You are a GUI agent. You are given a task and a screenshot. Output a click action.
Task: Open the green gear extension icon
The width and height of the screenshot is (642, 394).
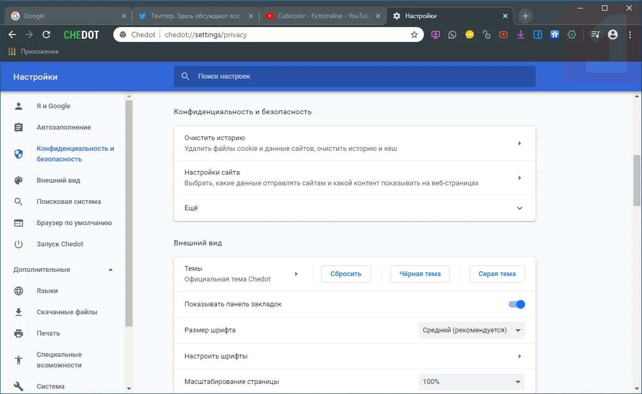click(572, 35)
